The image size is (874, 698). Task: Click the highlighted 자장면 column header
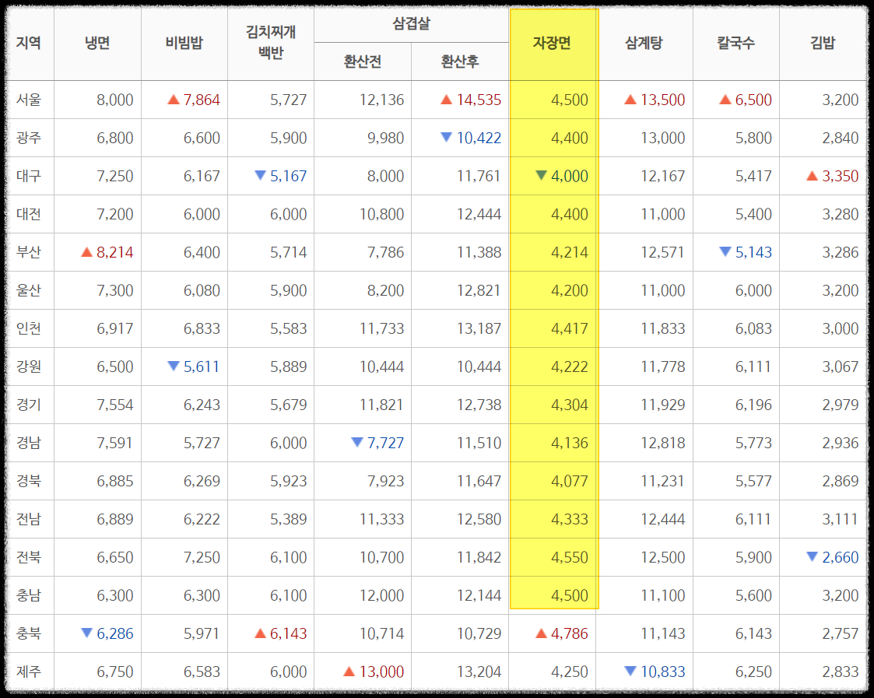pos(552,43)
